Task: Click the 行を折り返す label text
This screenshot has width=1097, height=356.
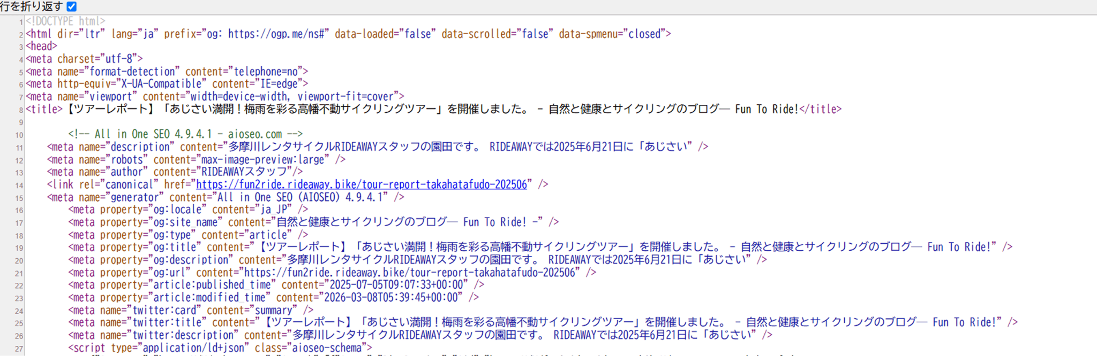Action: [32, 6]
